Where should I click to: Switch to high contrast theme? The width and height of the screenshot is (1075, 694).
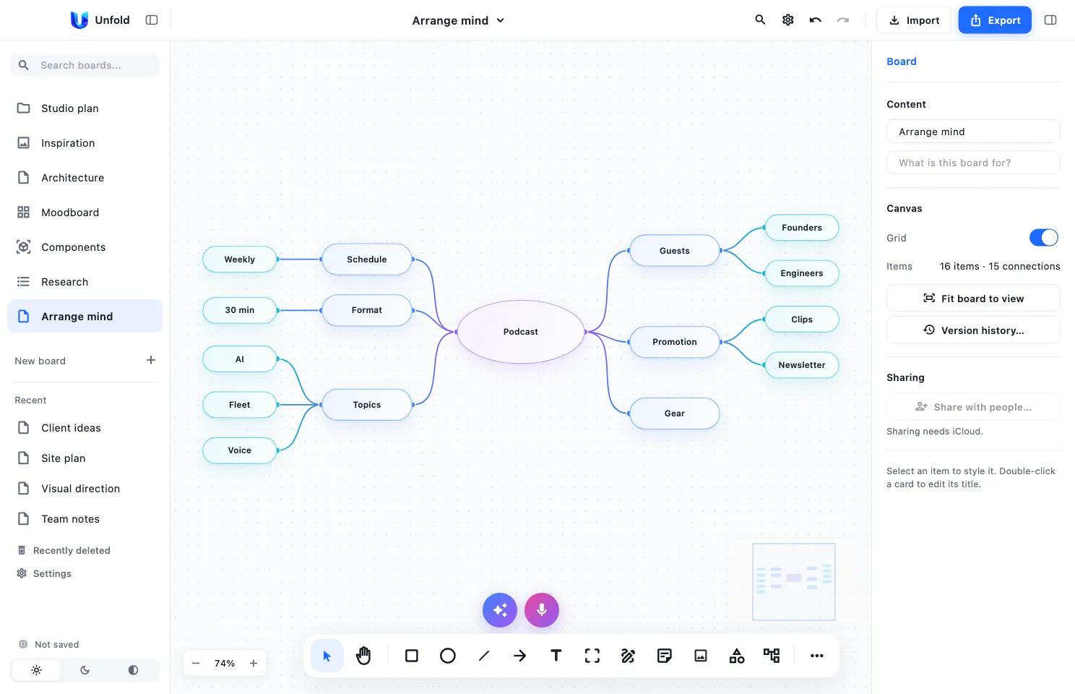(x=133, y=670)
